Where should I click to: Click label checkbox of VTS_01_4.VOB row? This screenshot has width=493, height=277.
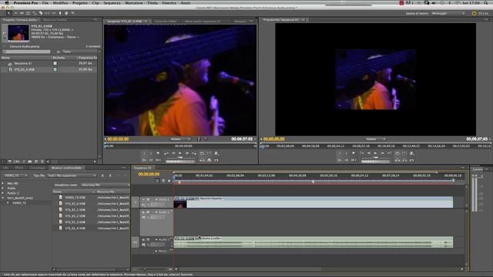tap(55, 69)
